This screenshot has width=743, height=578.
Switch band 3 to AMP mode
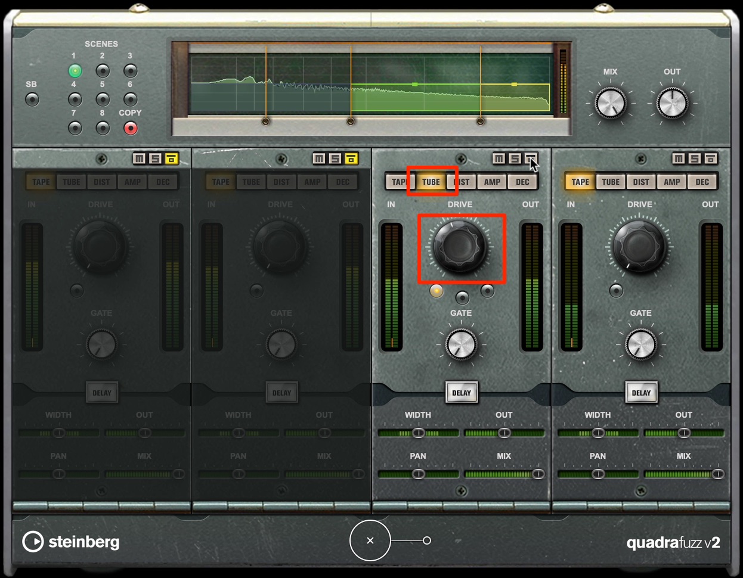(492, 182)
